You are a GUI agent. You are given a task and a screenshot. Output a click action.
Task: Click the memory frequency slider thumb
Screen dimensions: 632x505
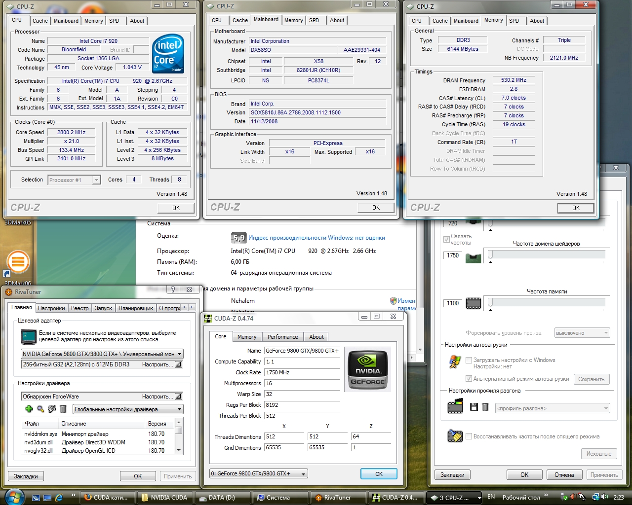tap(490, 302)
